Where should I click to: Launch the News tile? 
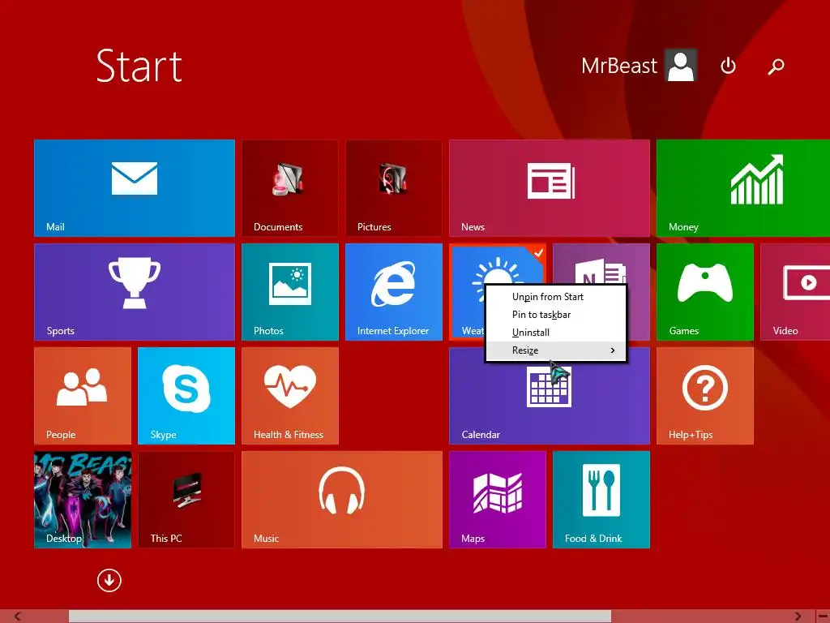coord(550,188)
